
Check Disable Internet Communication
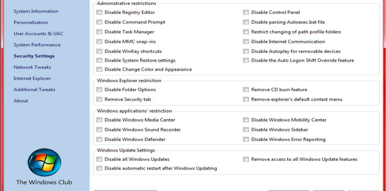246,42
